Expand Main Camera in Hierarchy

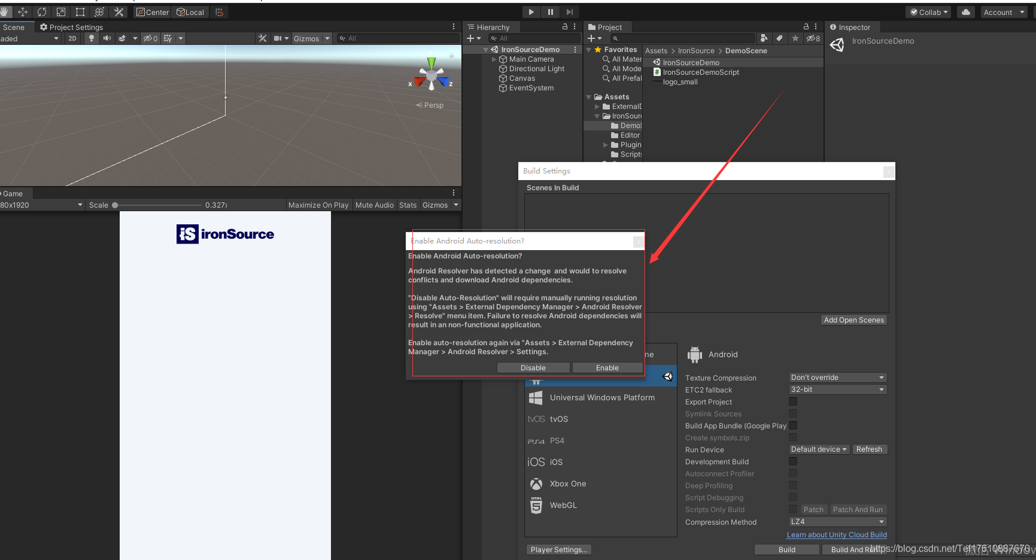(494, 59)
